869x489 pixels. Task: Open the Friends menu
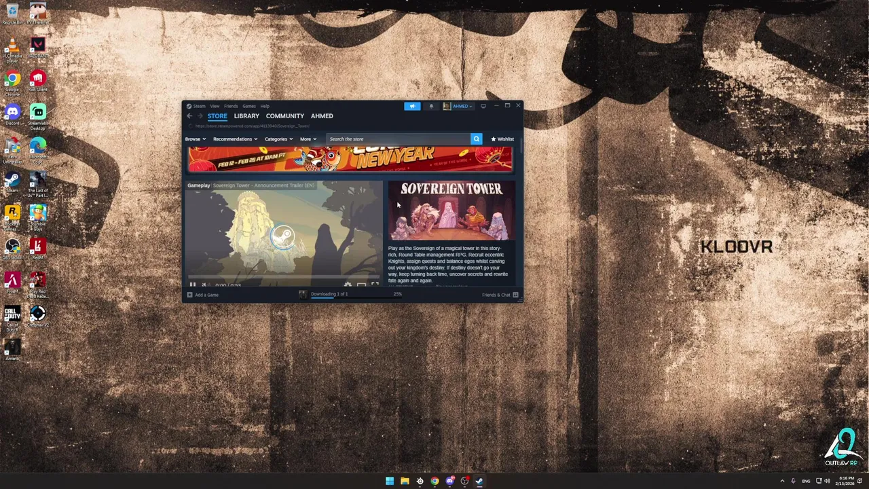[x=231, y=106]
